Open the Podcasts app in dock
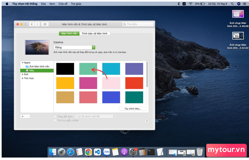The width and height of the screenshot is (249, 160). 124,152
